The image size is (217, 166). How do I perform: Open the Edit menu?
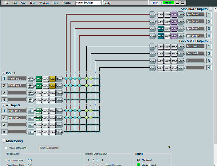(x=14, y=3)
